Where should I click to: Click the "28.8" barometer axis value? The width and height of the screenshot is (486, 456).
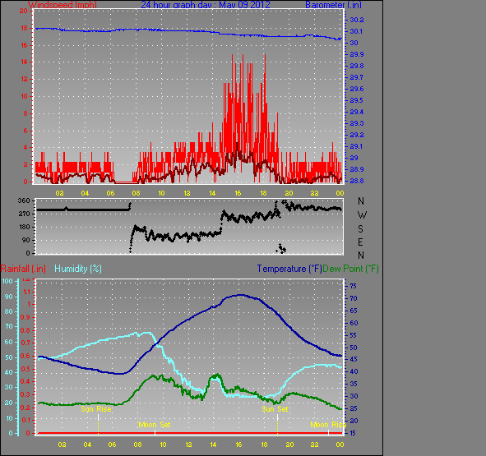point(357,181)
